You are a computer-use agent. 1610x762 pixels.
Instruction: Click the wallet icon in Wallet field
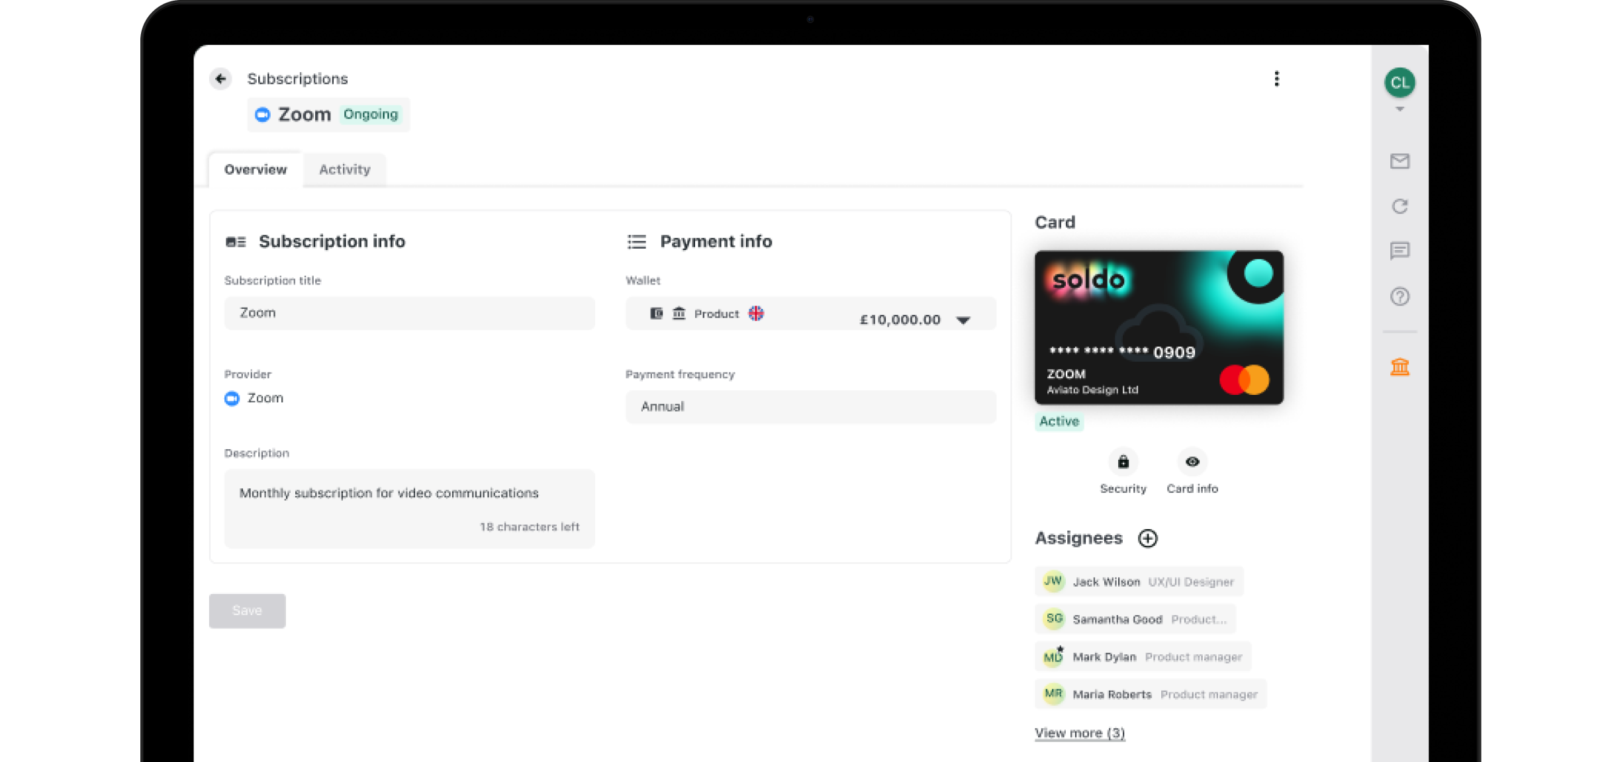coord(656,314)
